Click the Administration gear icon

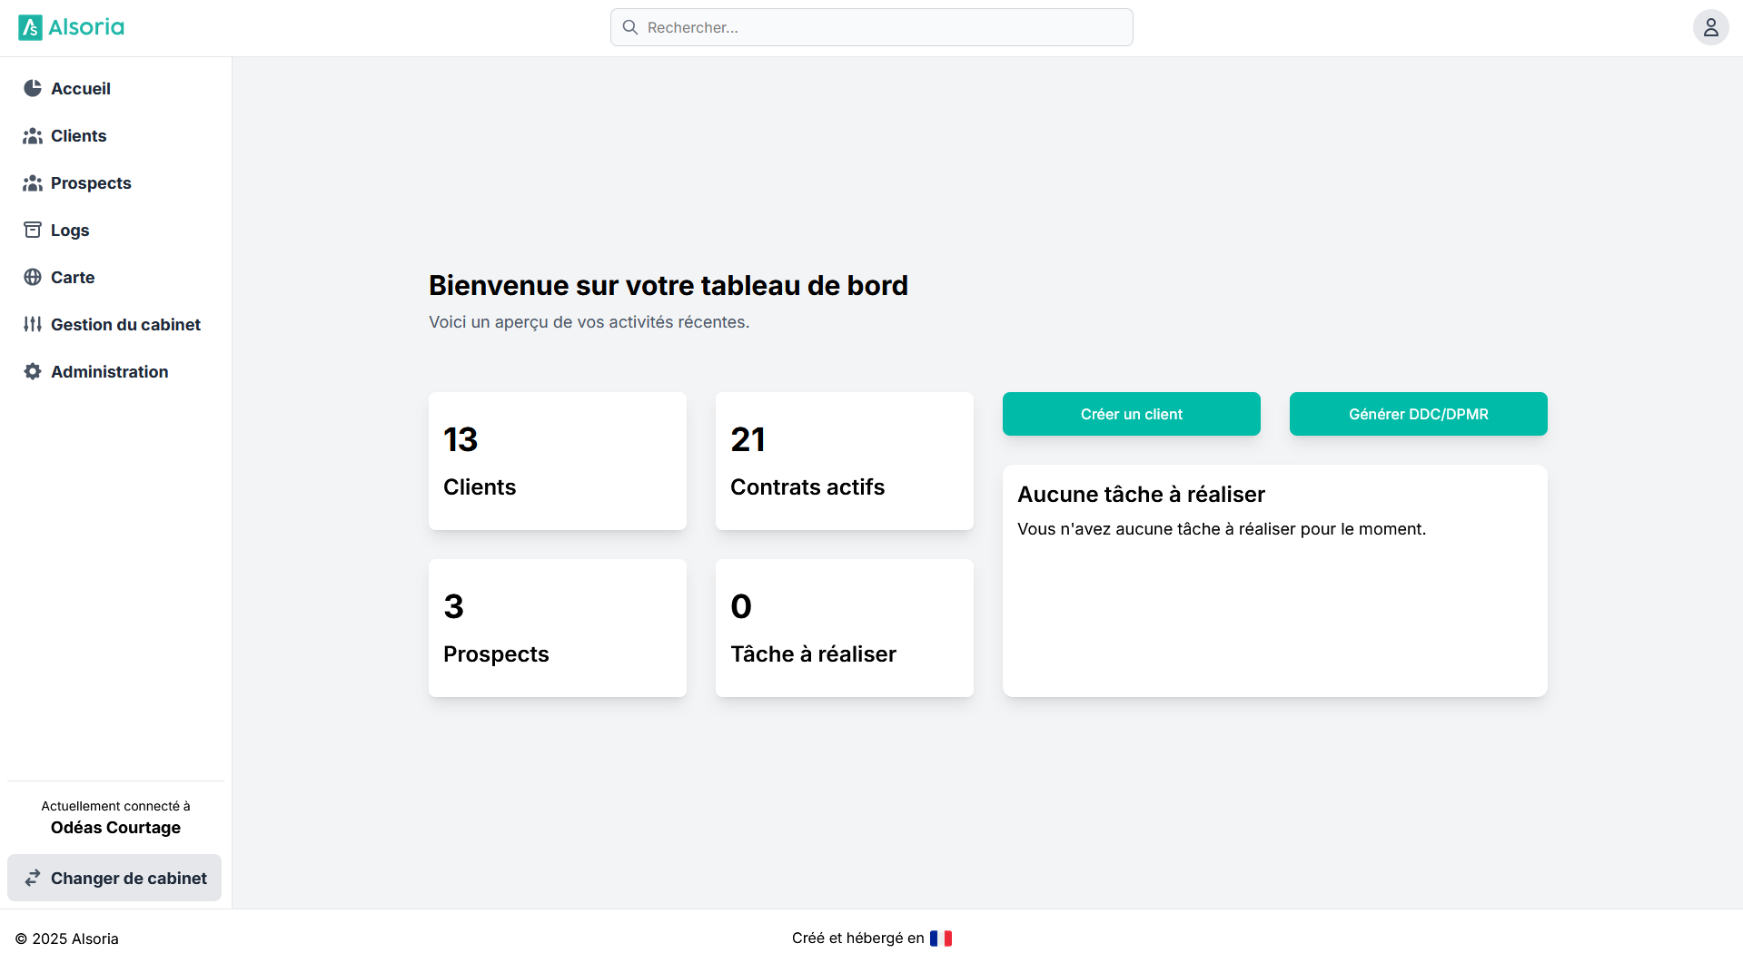(x=33, y=372)
